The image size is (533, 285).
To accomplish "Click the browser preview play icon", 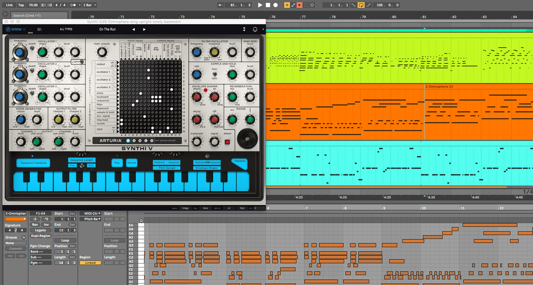I will 5,14.
